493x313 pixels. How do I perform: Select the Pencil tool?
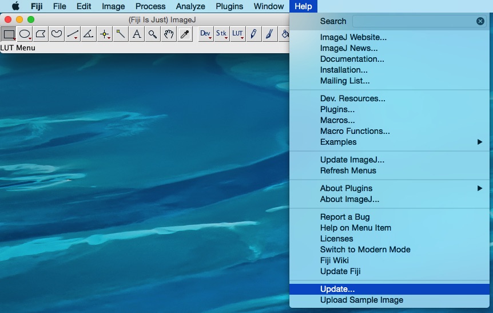254,34
